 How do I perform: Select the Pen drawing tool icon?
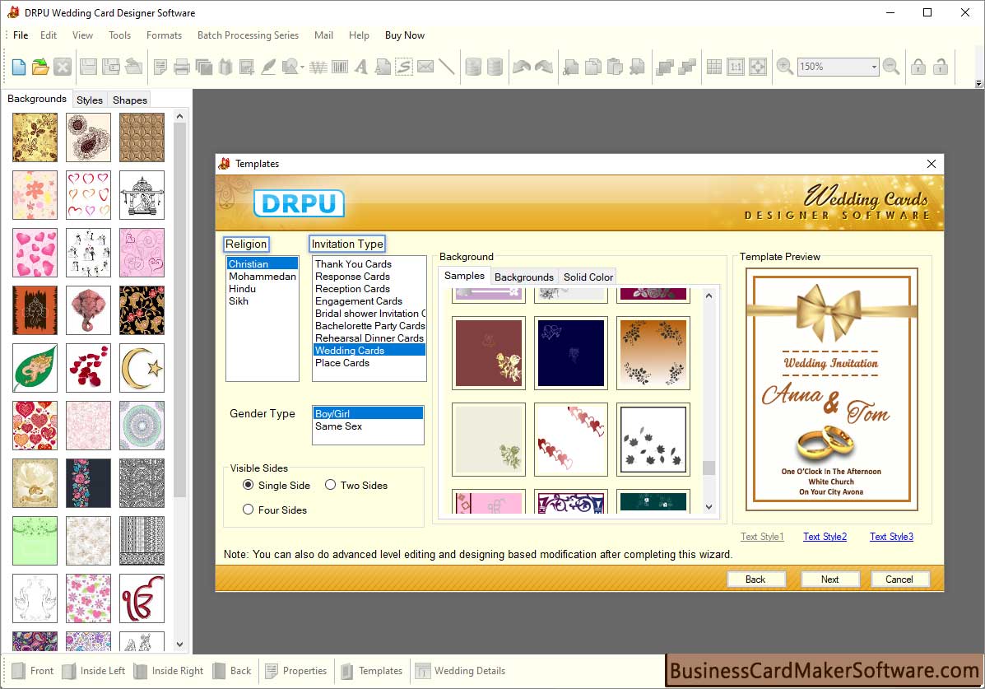pos(268,67)
